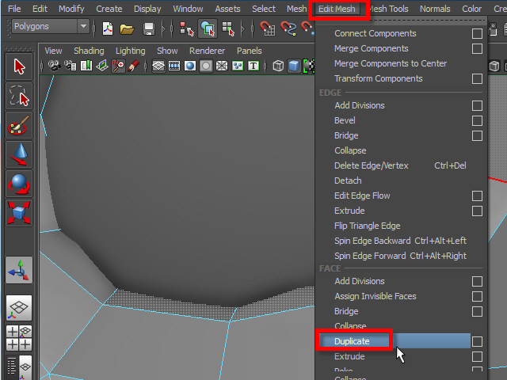Choose the Lasso selection tool
507x380 pixels.
click(x=19, y=96)
